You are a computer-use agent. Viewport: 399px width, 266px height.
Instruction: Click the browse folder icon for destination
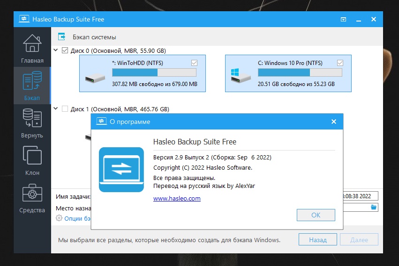pyautogui.click(x=374, y=207)
